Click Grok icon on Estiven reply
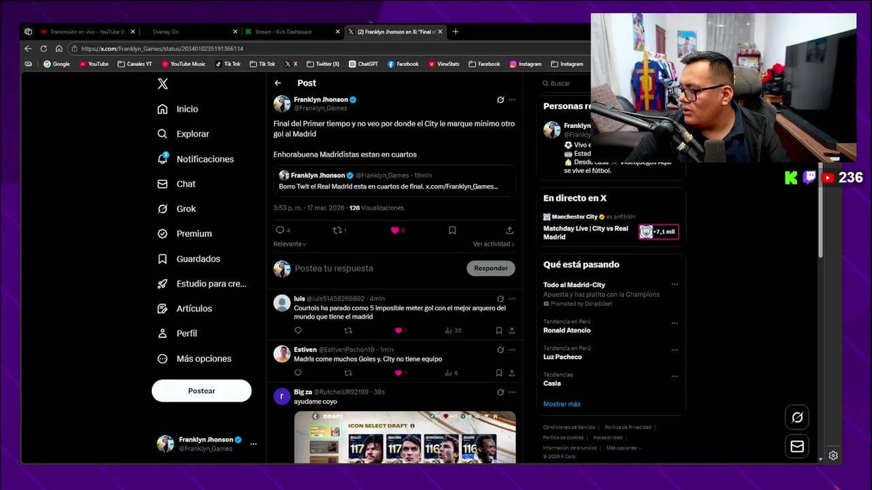Image resolution: width=872 pixels, height=490 pixels. click(501, 350)
